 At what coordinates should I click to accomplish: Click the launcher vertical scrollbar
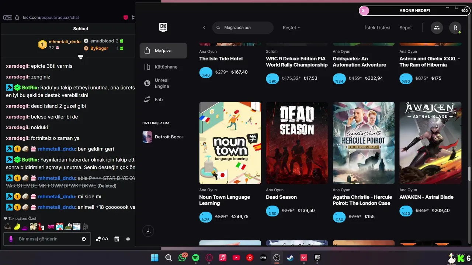tap(469, 174)
